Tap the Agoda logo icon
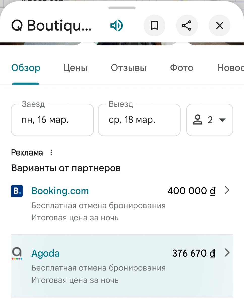 pos(17,253)
